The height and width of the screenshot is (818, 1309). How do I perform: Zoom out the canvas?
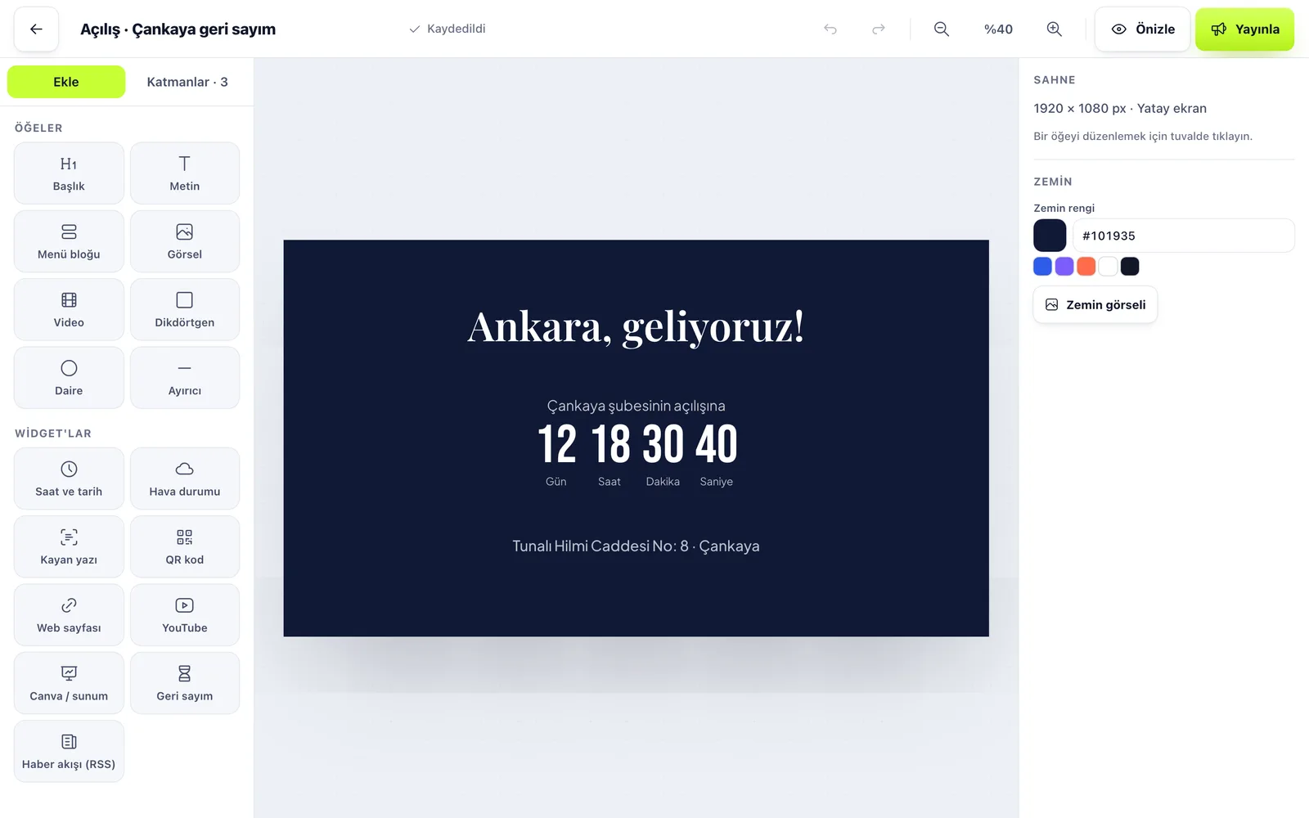[942, 29]
